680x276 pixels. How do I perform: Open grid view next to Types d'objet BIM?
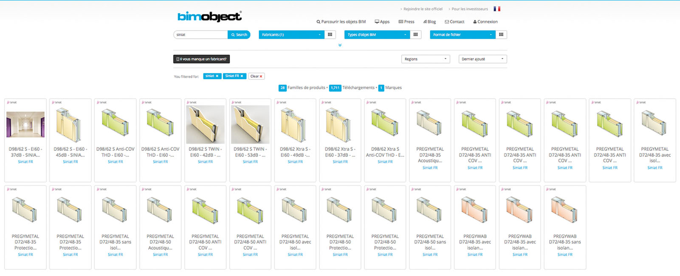pos(415,35)
